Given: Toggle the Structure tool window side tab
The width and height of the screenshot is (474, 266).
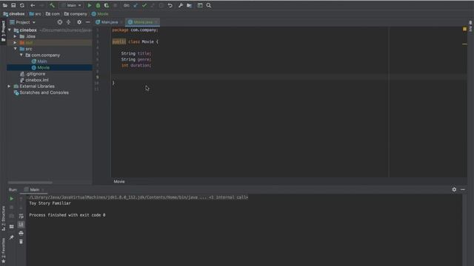Looking at the screenshot, I should coord(3,219).
